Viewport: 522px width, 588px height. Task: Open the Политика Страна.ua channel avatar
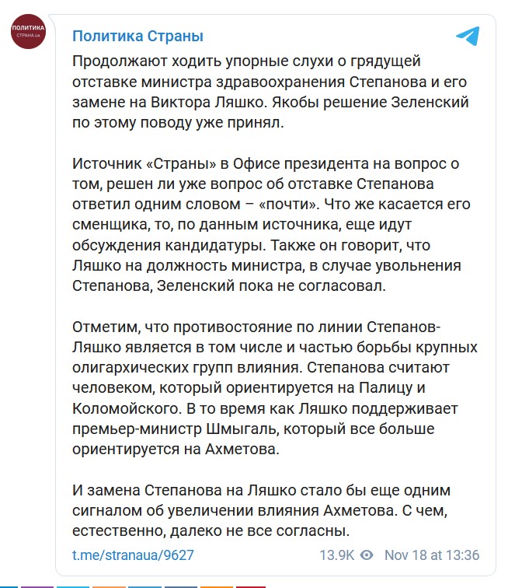click(28, 31)
